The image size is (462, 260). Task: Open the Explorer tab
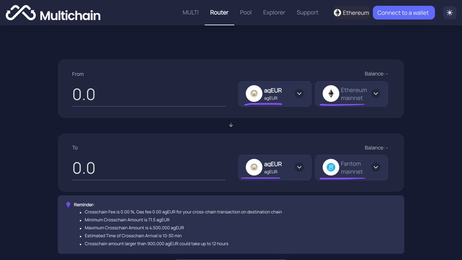(x=274, y=13)
